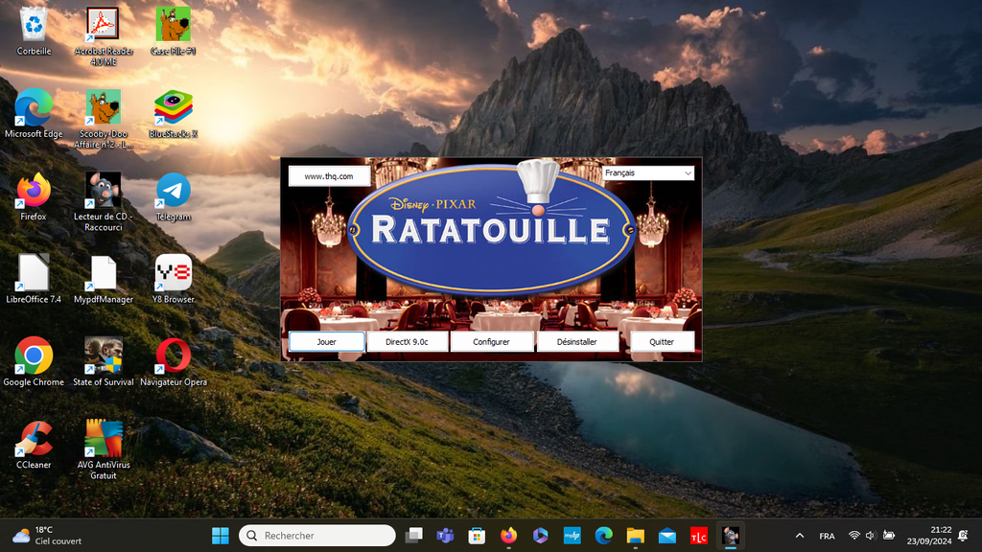Open the Configurer settings button
This screenshot has height=552, width=982.
tap(491, 342)
